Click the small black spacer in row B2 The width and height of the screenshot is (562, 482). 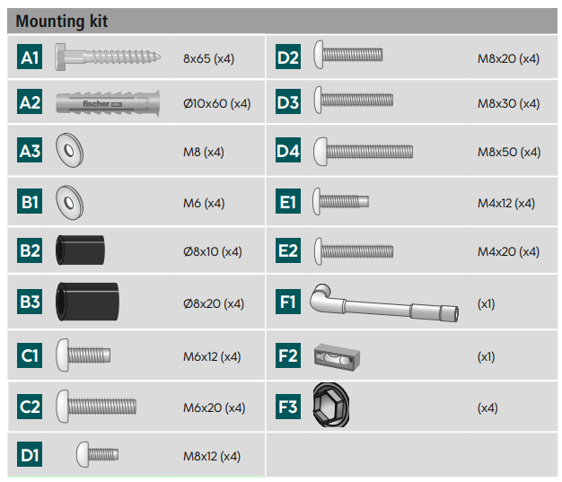(x=79, y=250)
